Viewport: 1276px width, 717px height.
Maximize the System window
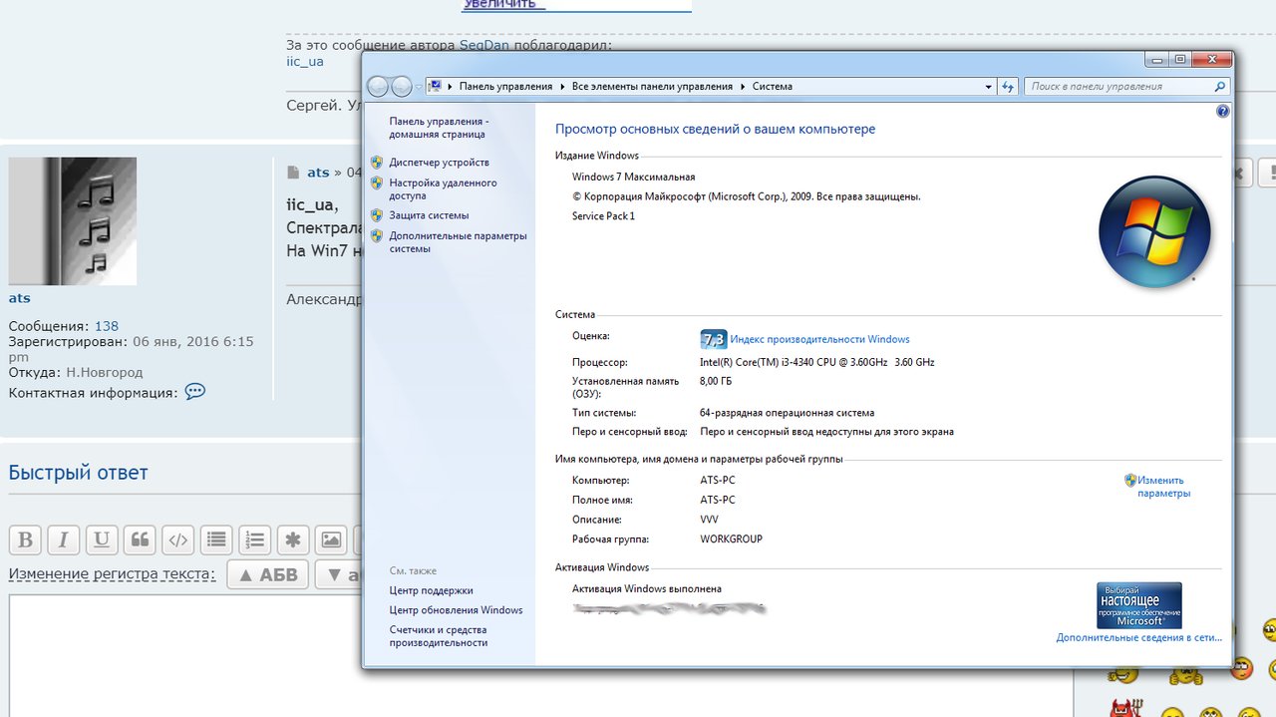coord(1181,60)
